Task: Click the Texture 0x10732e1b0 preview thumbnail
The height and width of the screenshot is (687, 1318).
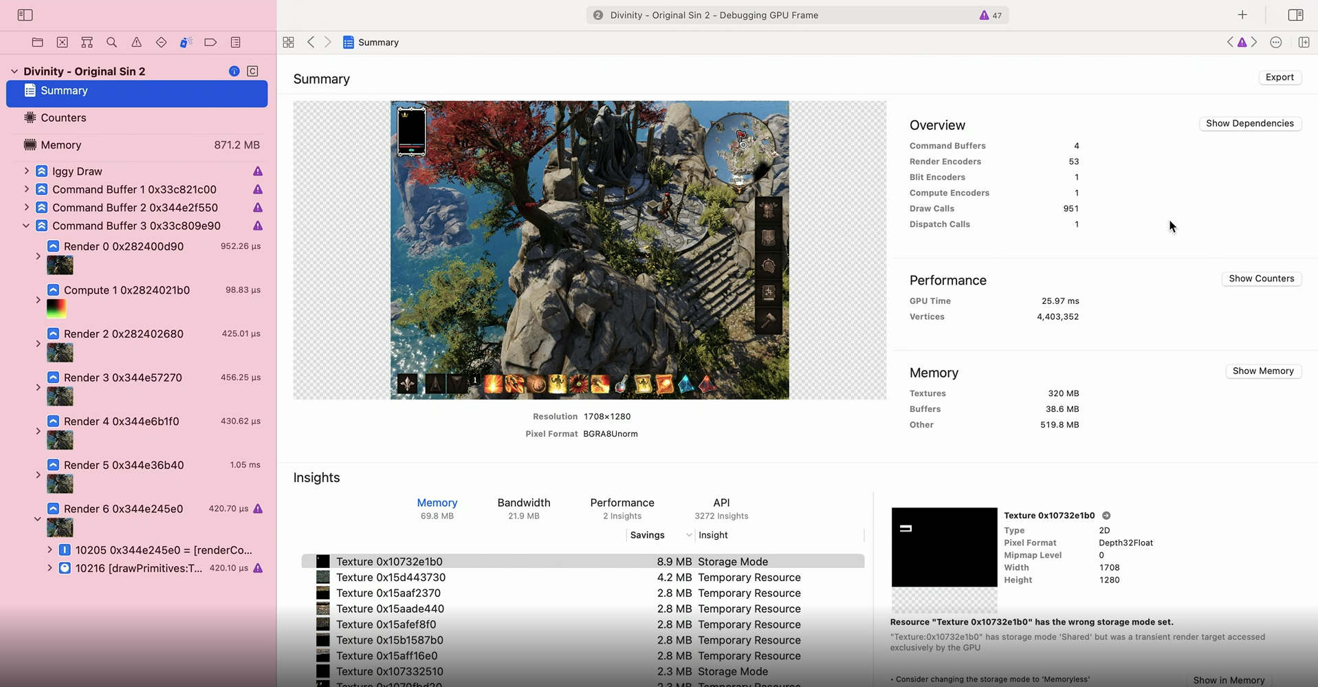Action: [x=944, y=547]
